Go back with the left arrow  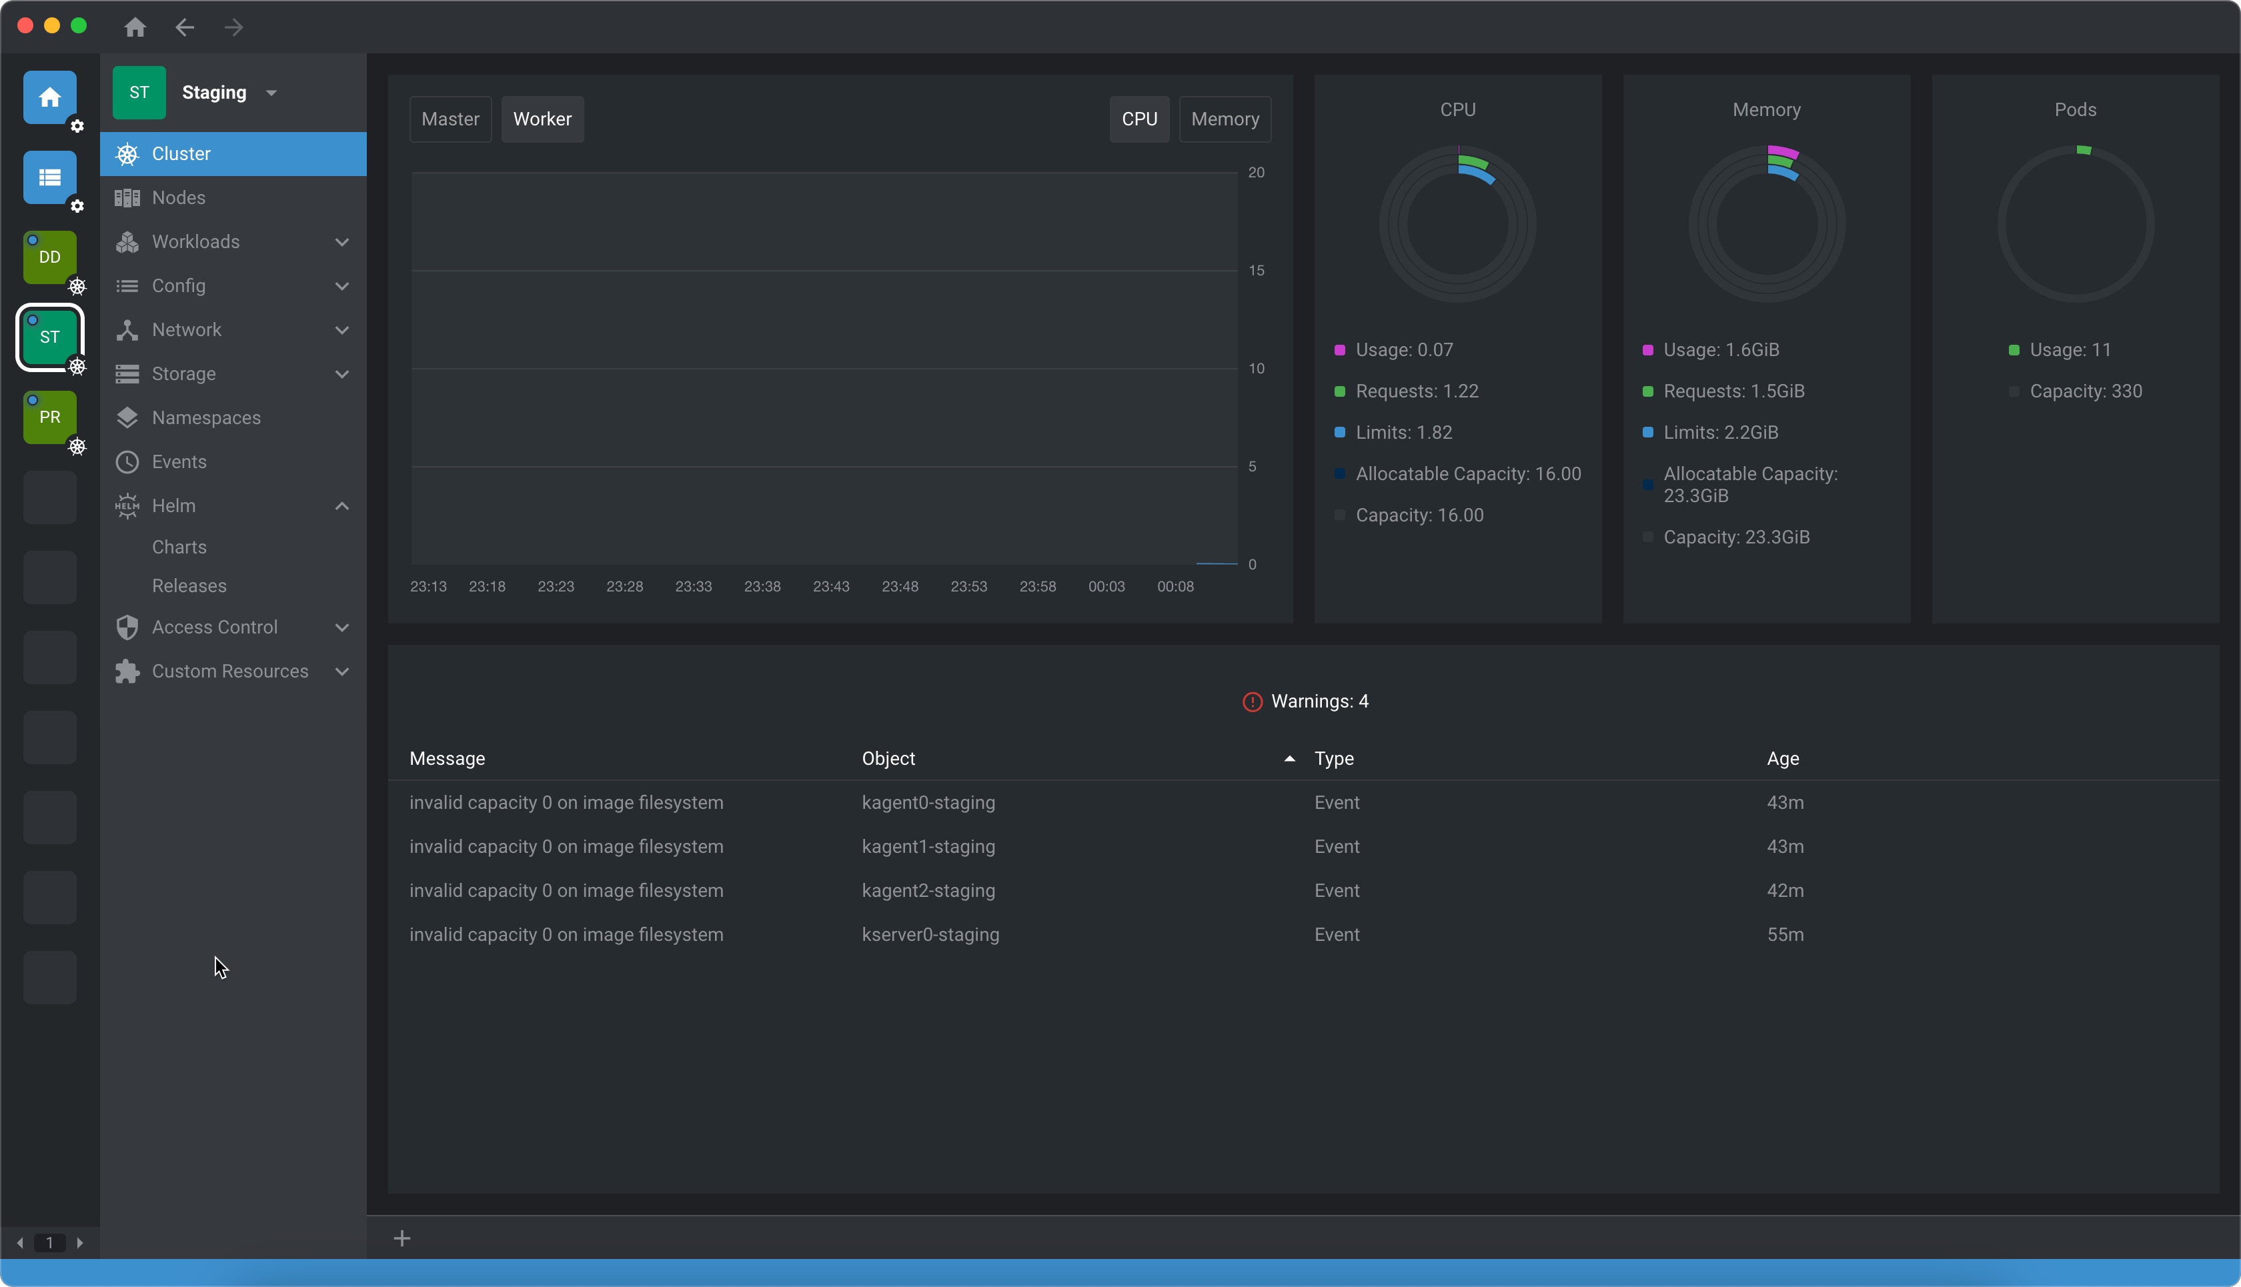tap(184, 27)
